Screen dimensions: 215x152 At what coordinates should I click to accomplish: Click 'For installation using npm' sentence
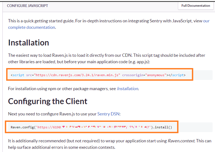coord(73,89)
